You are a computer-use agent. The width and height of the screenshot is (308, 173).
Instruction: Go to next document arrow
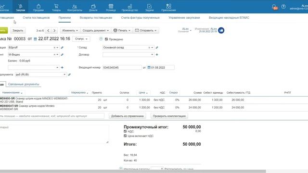54,30
